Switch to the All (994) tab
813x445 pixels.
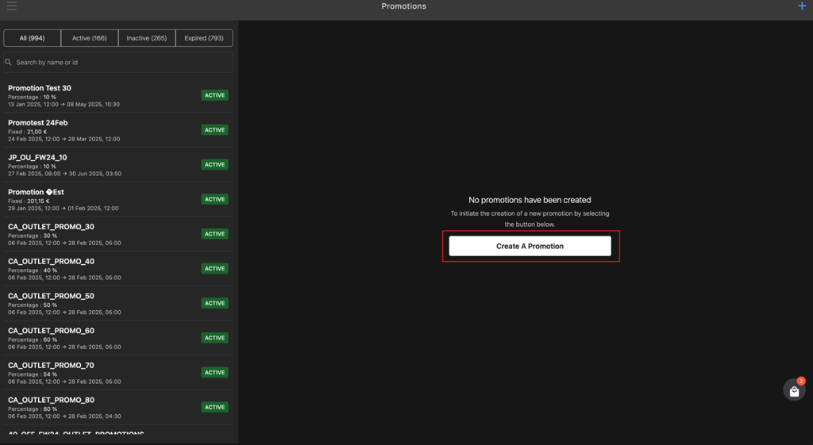pos(32,38)
